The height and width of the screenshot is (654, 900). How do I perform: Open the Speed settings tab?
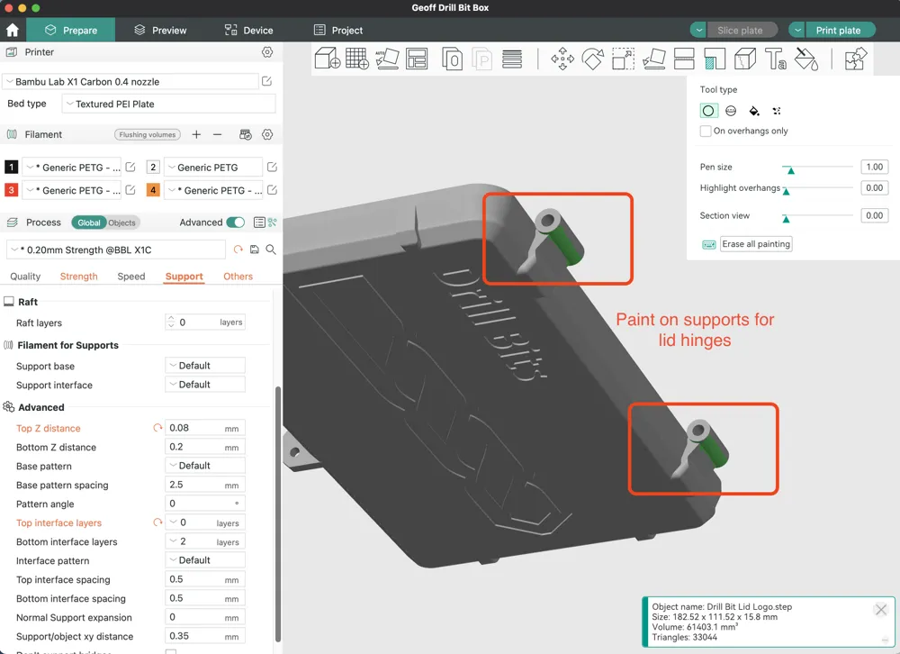pyautogui.click(x=130, y=277)
